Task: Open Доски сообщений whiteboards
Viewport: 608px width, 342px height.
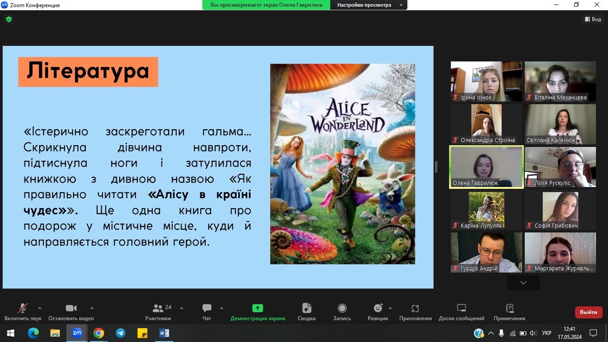Action: click(x=462, y=312)
